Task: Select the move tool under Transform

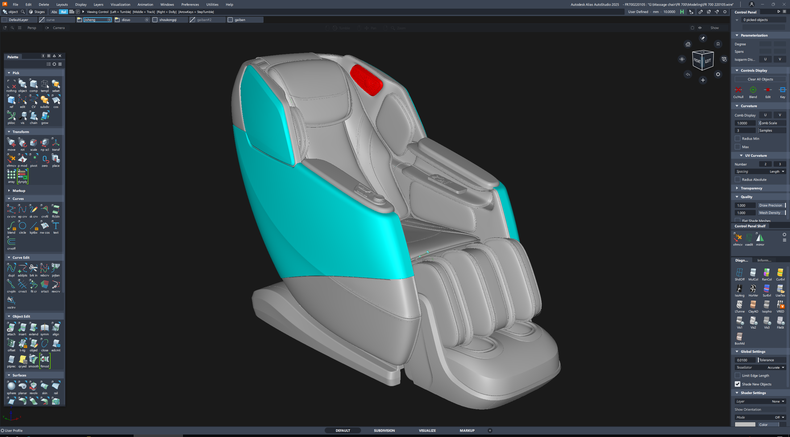Action: (x=11, y=143)
